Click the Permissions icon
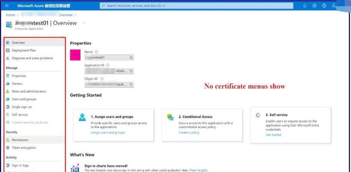This screenshot has width=351, height=172. pyautogui.click(x=8, y=140)
